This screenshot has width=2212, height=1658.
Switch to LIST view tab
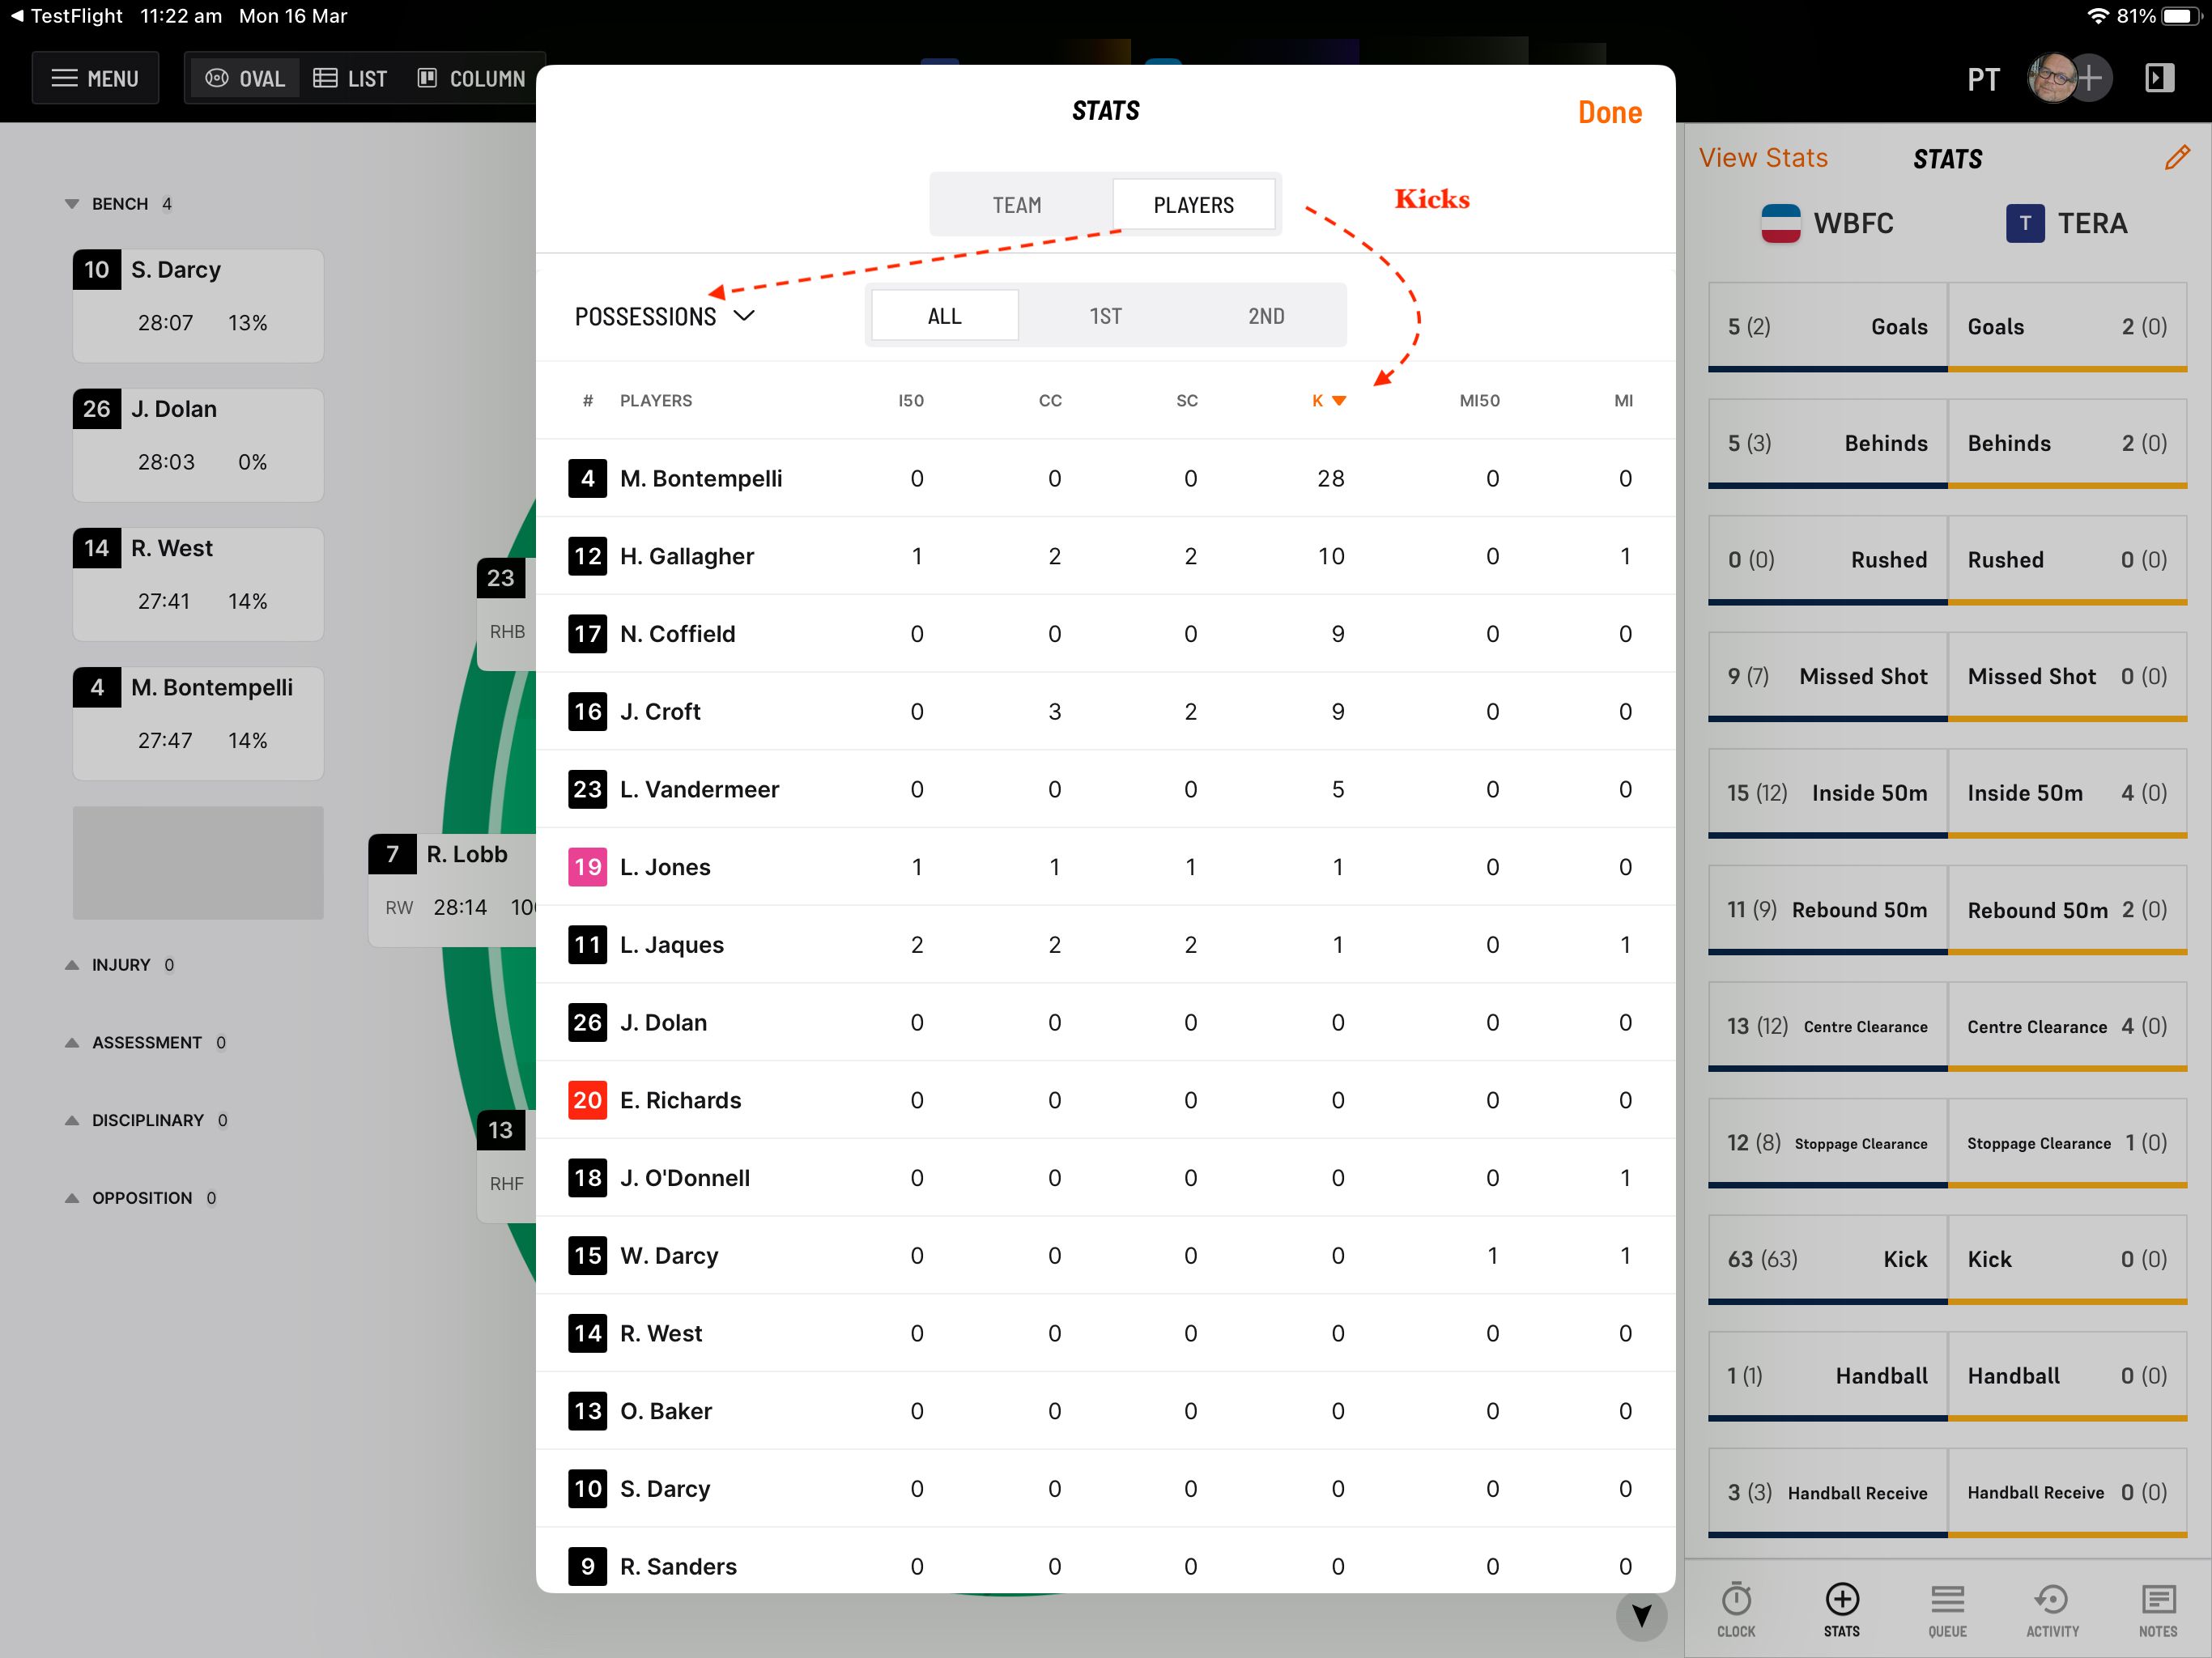tap(350, 78)
